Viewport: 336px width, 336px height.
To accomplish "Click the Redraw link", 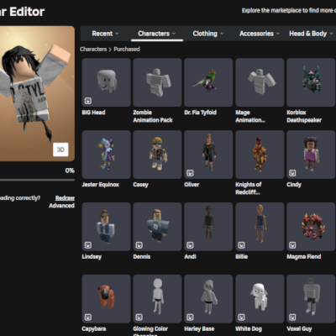I will 65,198.
